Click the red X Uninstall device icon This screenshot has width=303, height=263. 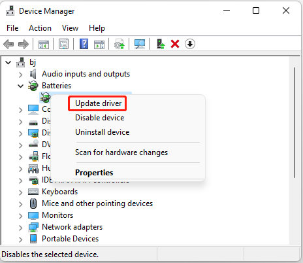pos(175,44)
